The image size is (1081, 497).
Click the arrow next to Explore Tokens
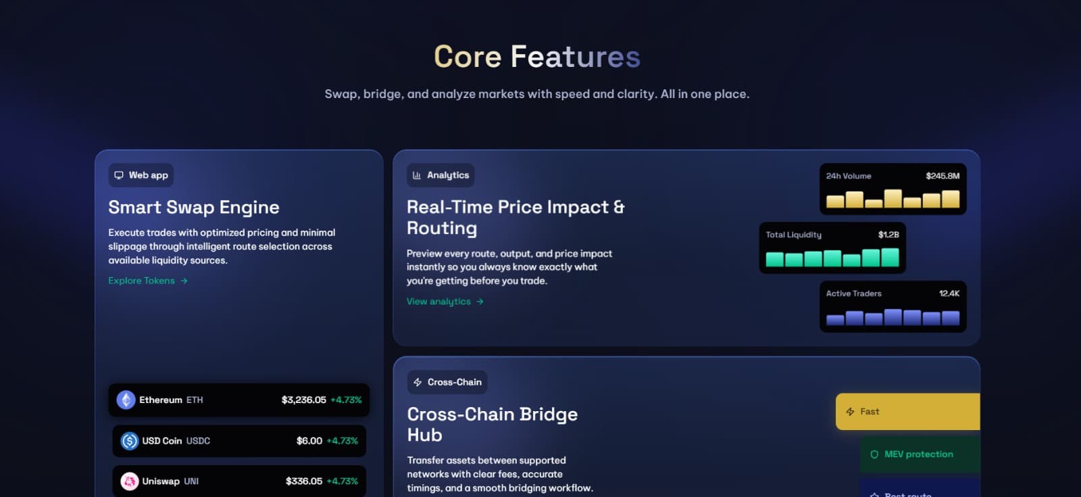point(184,281)
